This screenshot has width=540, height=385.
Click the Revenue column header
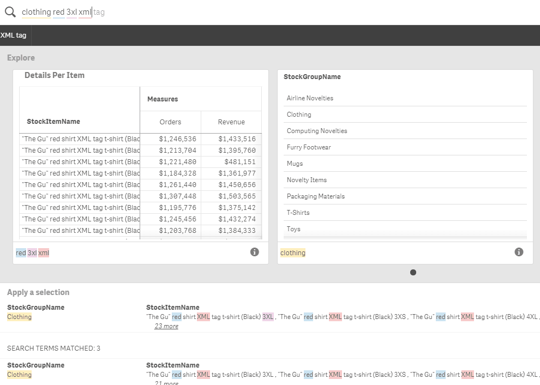(231, 122)
